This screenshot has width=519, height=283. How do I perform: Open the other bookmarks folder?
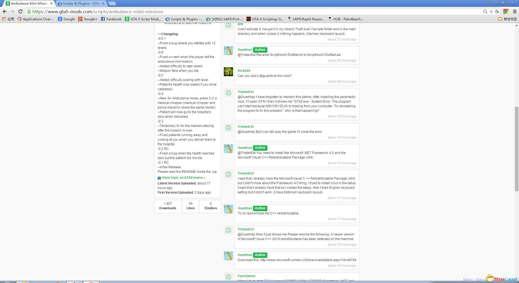pos(507,19)
